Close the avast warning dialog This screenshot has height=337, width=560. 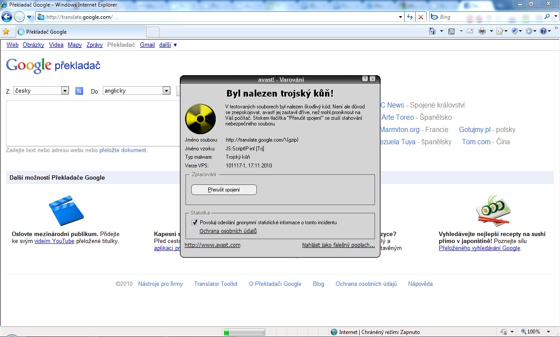tap(372, 79)
